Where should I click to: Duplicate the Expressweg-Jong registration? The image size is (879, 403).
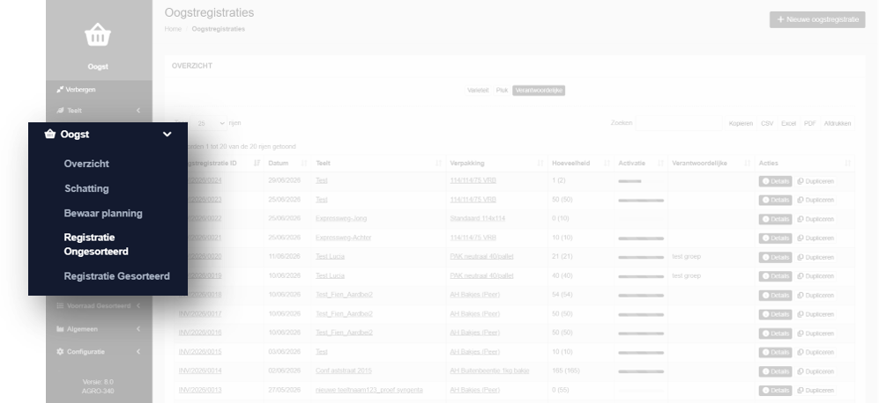pos(816,219)
